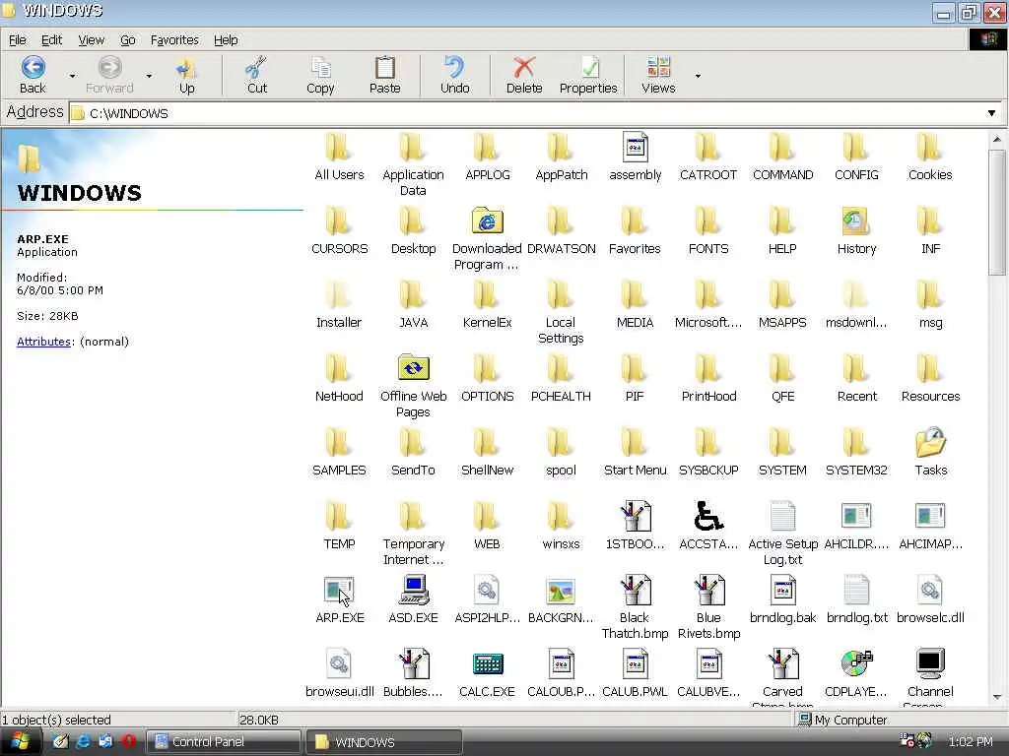This screenshot has width=1009, height=756.
Task: Select the Start Menu folder
Action: tap(634, 442)
